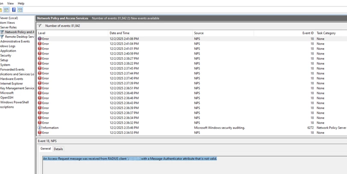Open the Windows PowerShell log
The height and width of the screenshot is (174, 347).
(15, 102)
